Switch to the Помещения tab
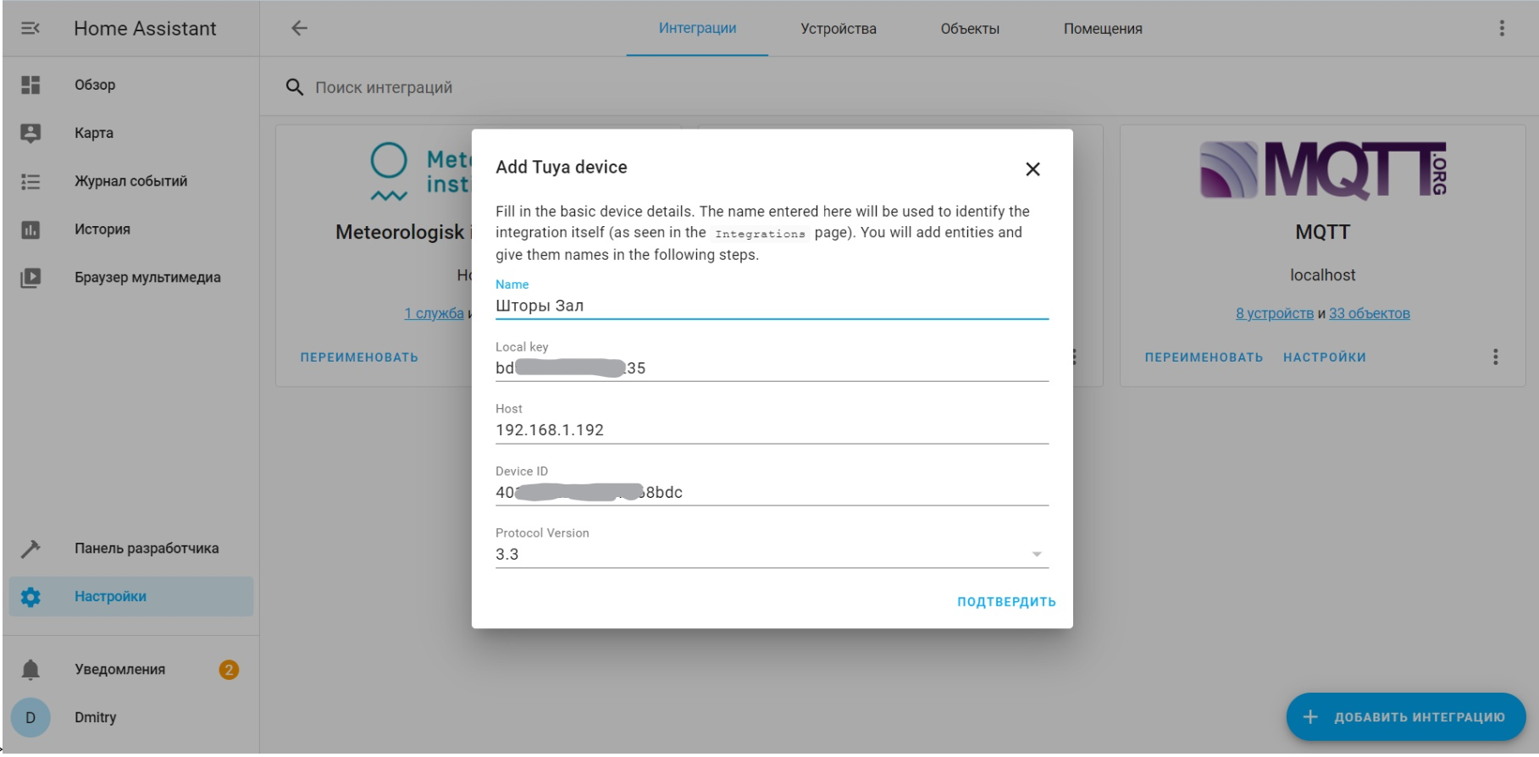Viewport: 1539px width, 757px height. (x=1103, y=29)
